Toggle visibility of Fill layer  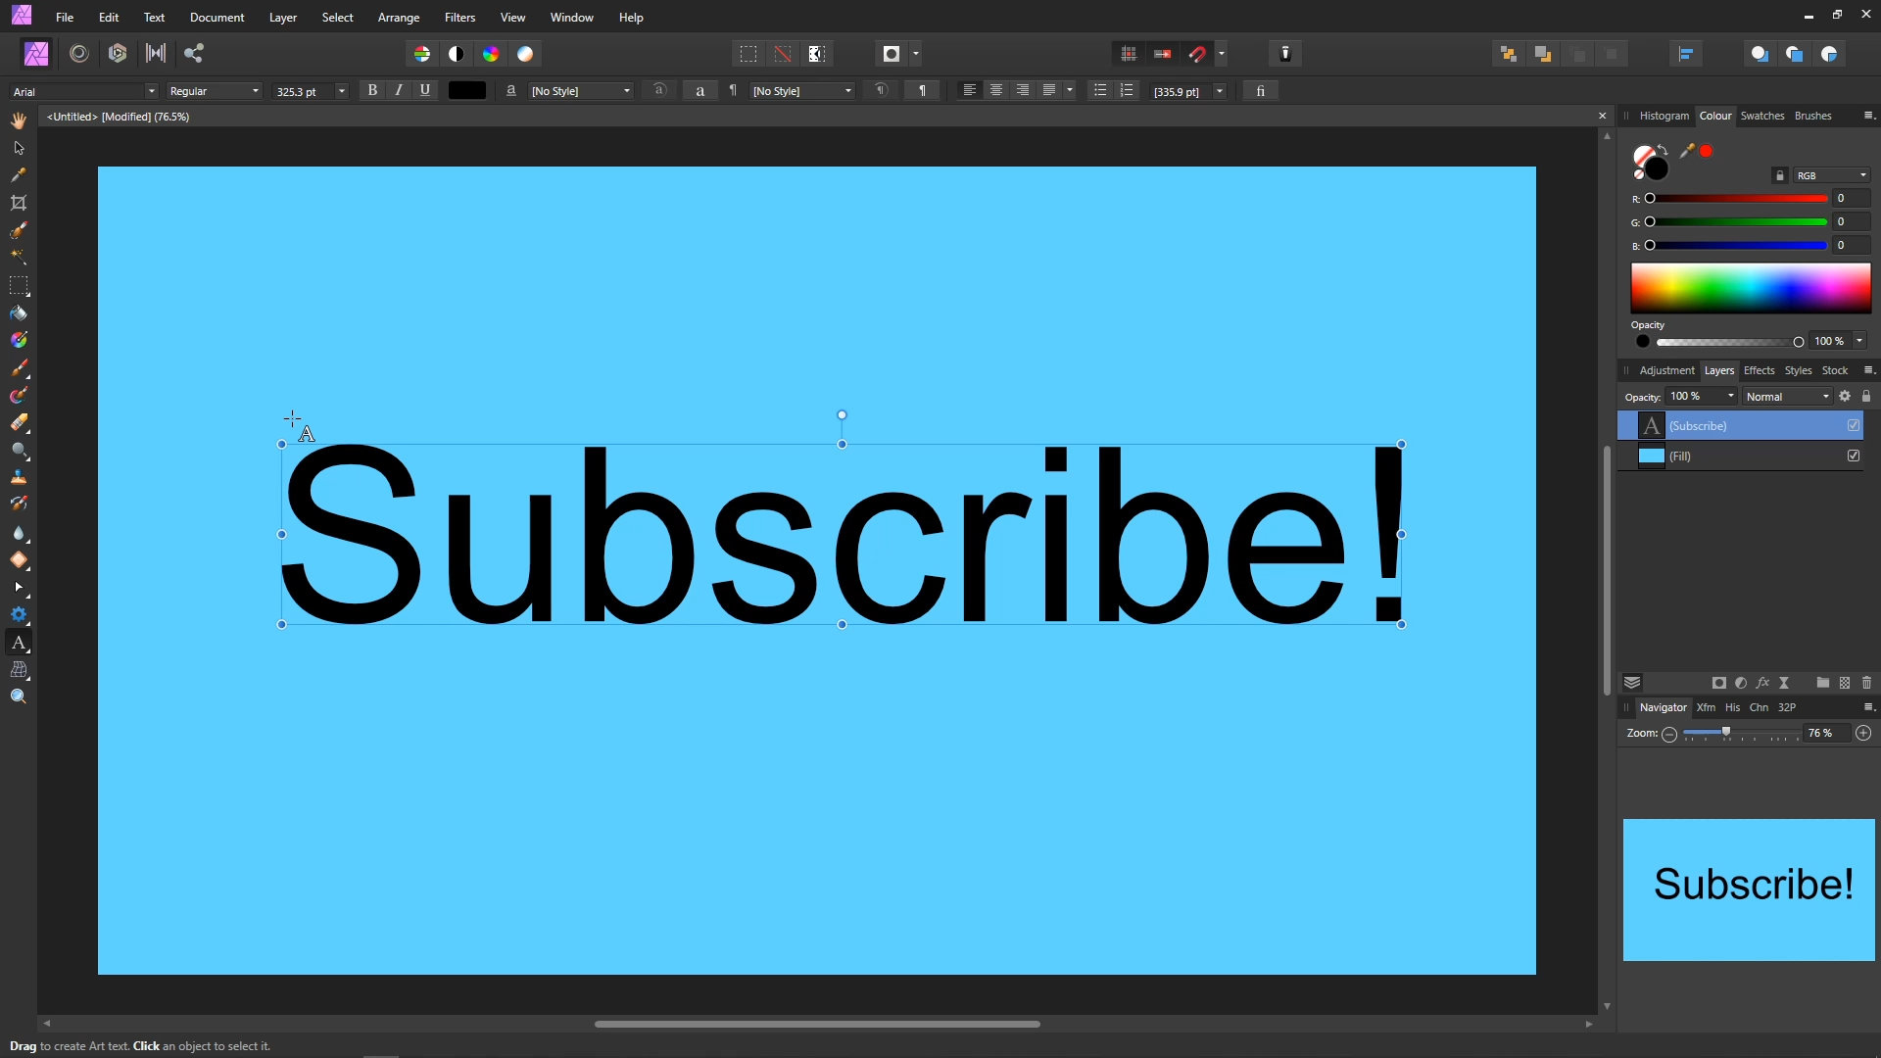[1854, 456]
